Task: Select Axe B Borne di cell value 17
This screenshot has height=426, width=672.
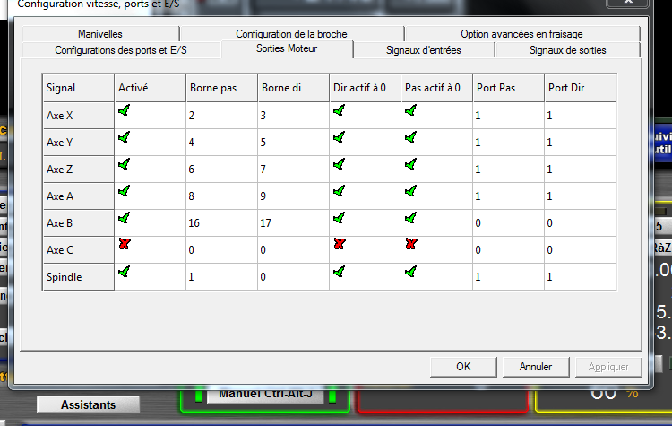Action: coord(292,223)
